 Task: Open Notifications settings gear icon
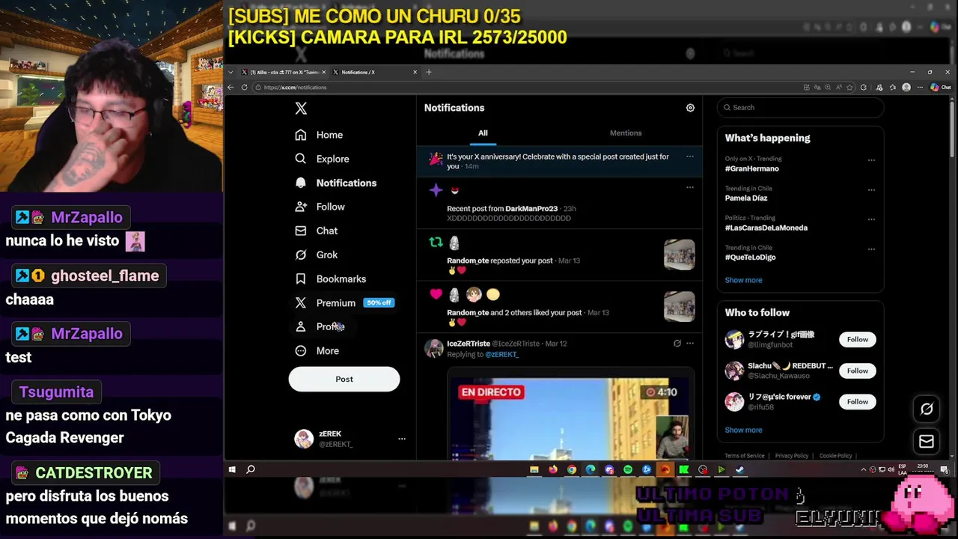tap(690, 108)
